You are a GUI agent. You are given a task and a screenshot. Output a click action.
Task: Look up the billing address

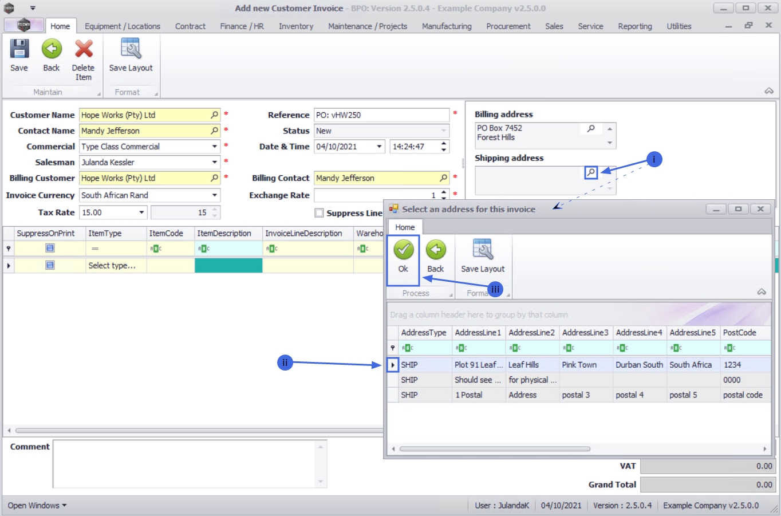pos(591,128)
